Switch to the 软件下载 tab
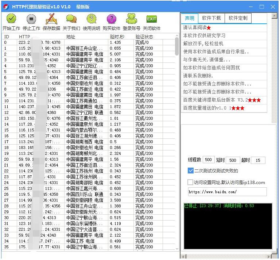Screen dimensions: 280x260 (x=211, y=18)
